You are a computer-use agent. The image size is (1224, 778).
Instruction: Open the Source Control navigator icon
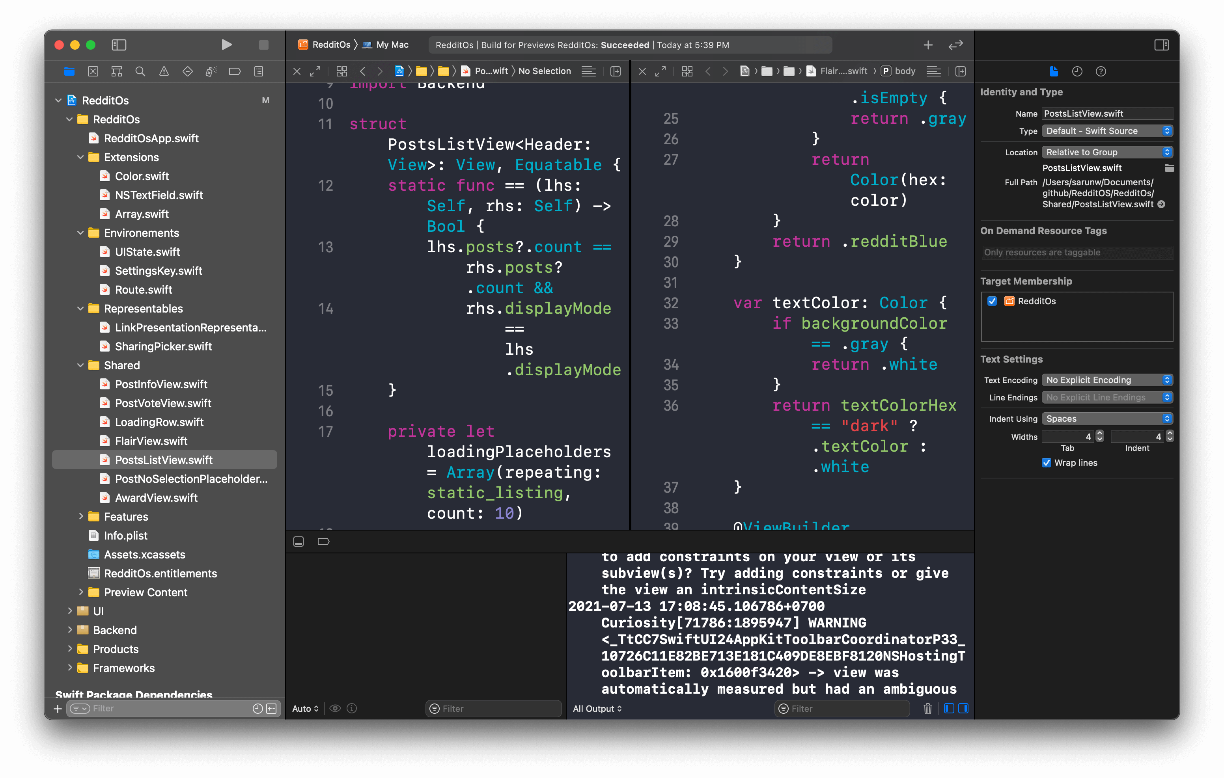click(x=93, y=72)
